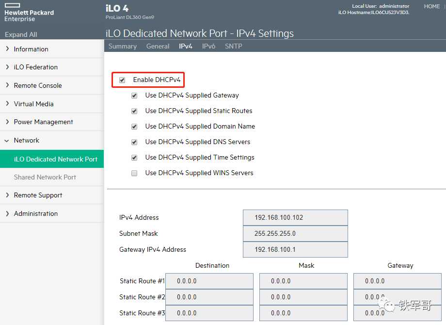Viewport: 446px width, 325px height.
Task: Toggle the Enable DHCPv4 checkbox
Action: (122, 80)
